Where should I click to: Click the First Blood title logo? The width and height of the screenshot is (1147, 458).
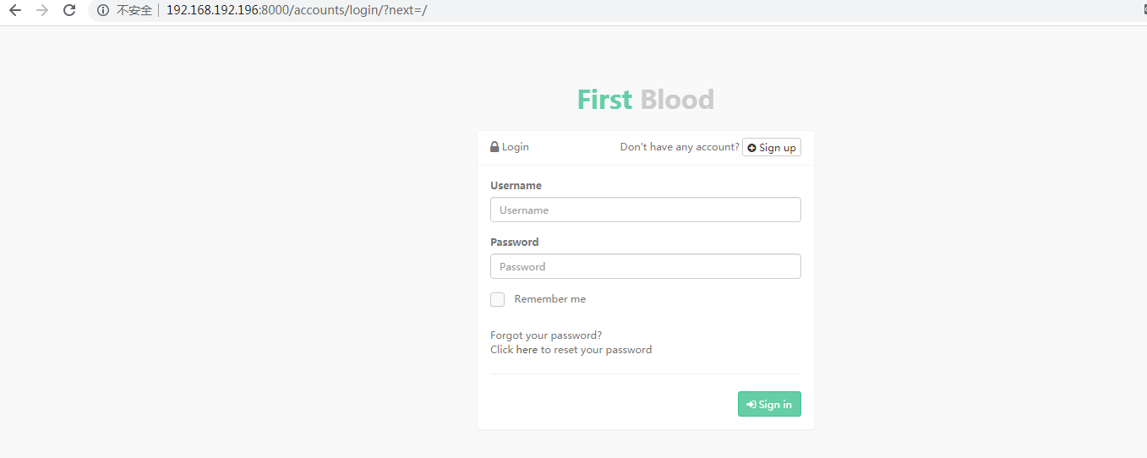pos(645,100)
